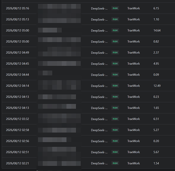The height and width of the screenshot is (171, 175).
Task: Click the max badge in the 04:14 row
Action: (115, 85)
